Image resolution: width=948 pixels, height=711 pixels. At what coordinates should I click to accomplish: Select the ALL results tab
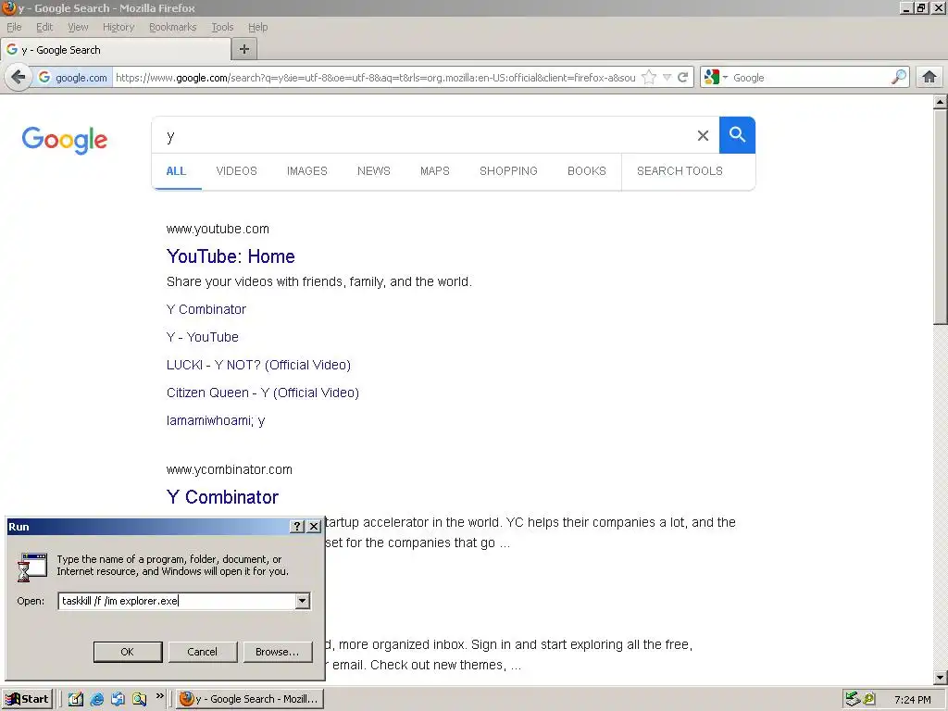coord(176,171)
